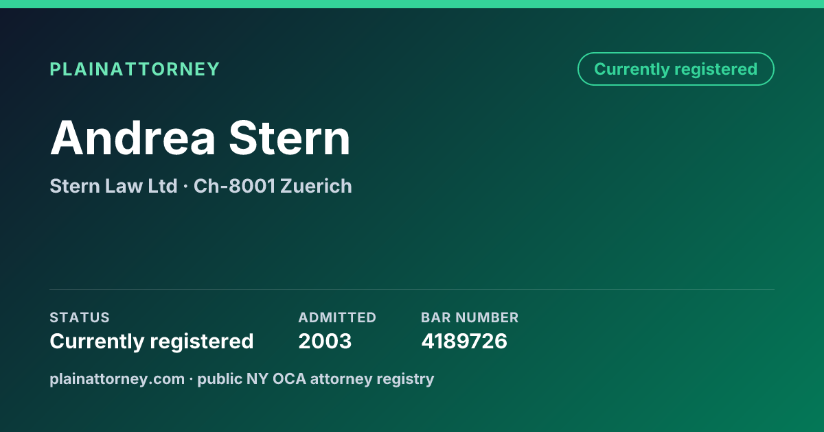The width and height of the screenshot is (824, 432).
Task: Select the Zuerich city name
Action: pyautogui.click(x=316, y=186)
